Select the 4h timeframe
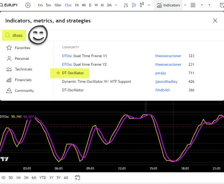The height and width of the screenshot is (184, 224). [x=84, y=5]
